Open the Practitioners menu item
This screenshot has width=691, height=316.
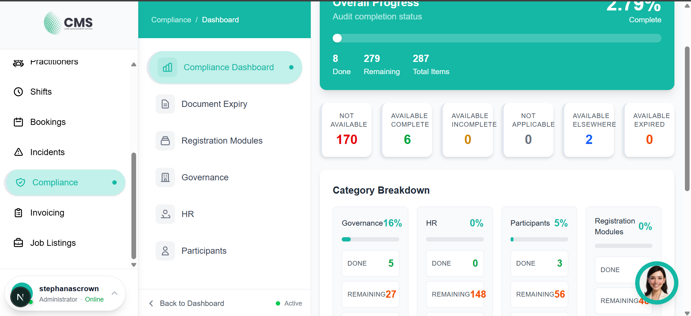click(x=65, y=62)
